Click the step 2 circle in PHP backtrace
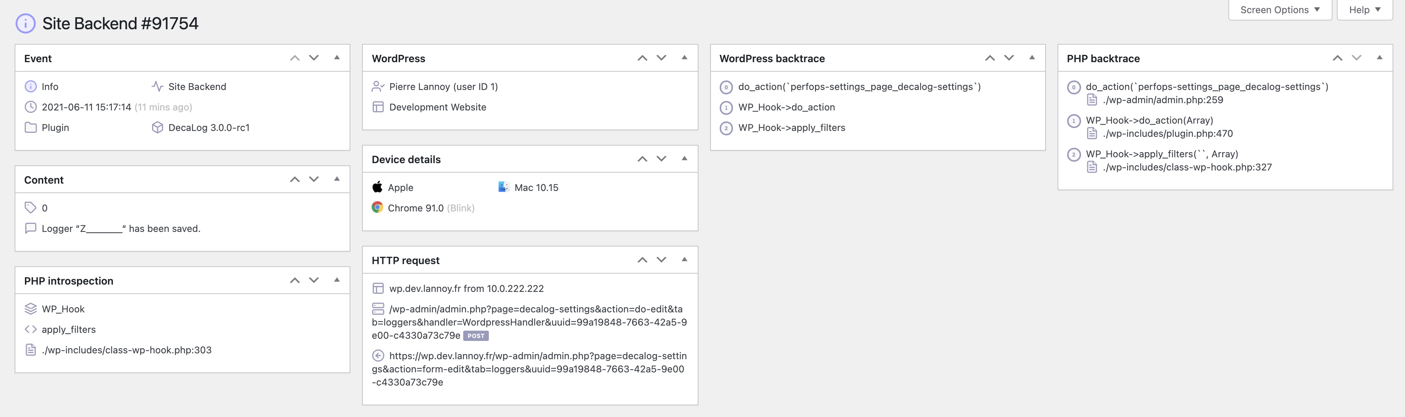Viewport: 1405px width, 417px height. [x=1073, y=155]
